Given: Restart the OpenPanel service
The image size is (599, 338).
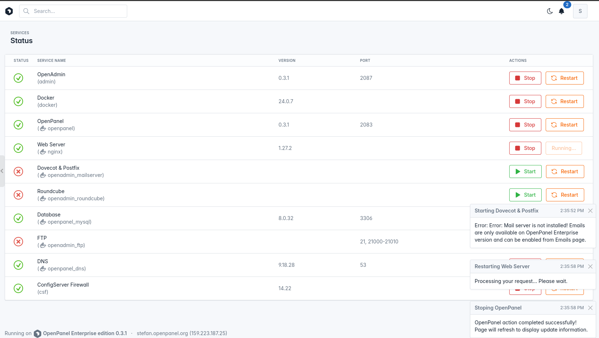Looking at the screenshot, I should coord(565,125).
